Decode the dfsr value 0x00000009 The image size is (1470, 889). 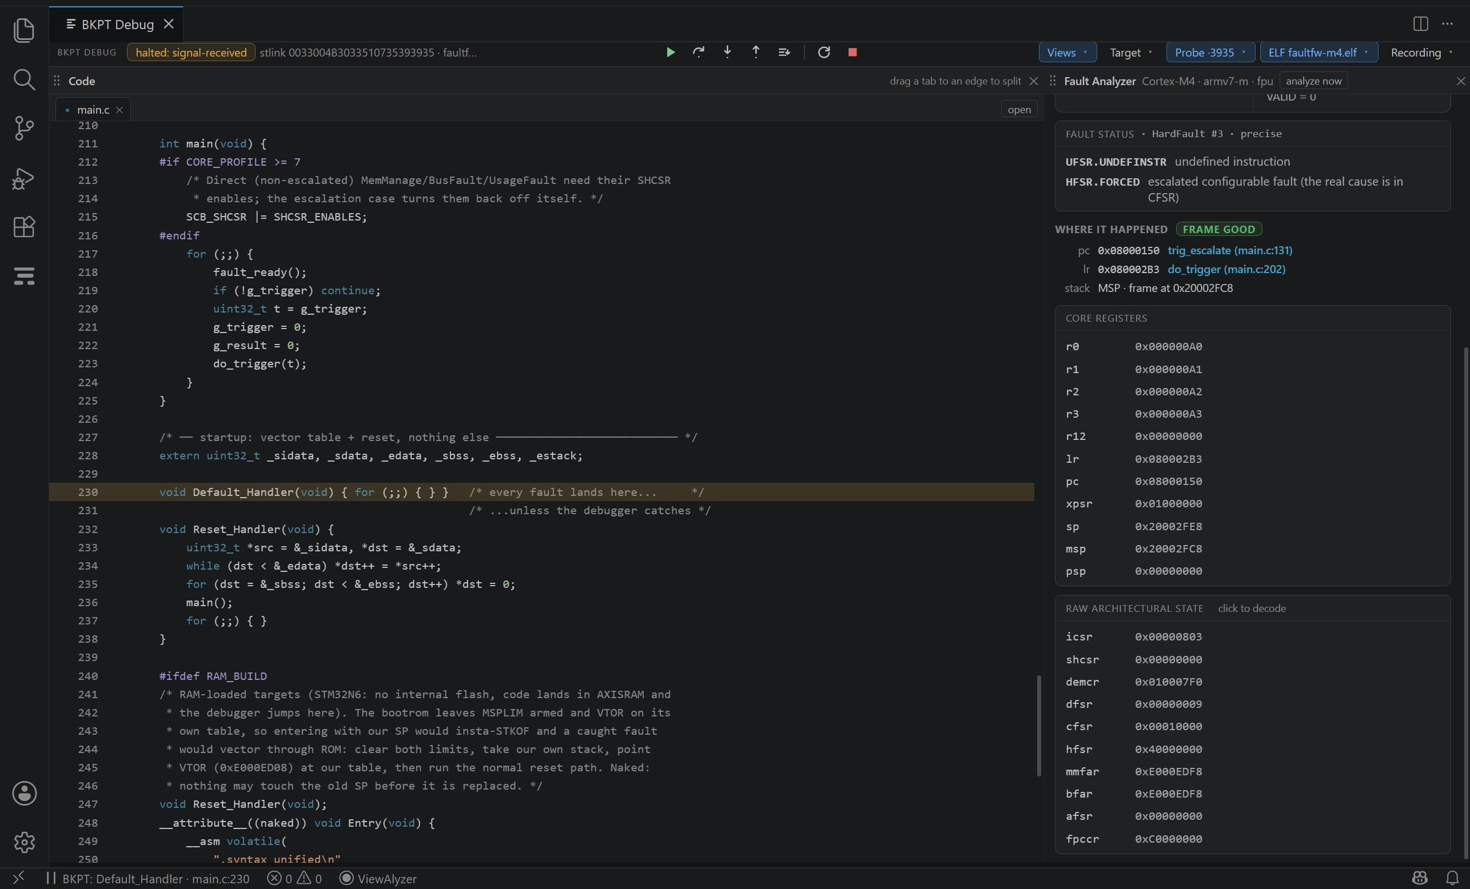click(x=1168, y=704)
